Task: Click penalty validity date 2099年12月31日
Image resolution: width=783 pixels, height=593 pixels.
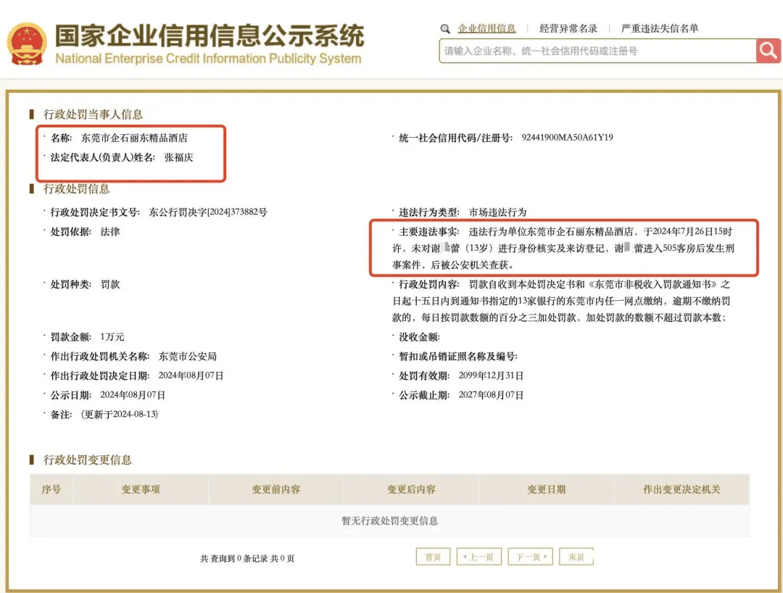Action: (x=491, y=376)
